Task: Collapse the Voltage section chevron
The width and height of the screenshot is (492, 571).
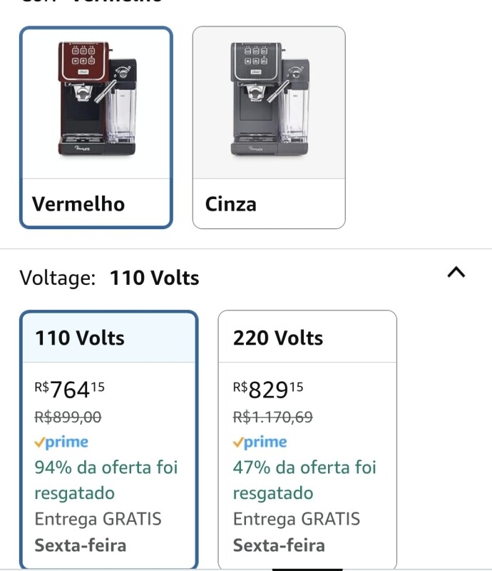Action: pos(456,272)
